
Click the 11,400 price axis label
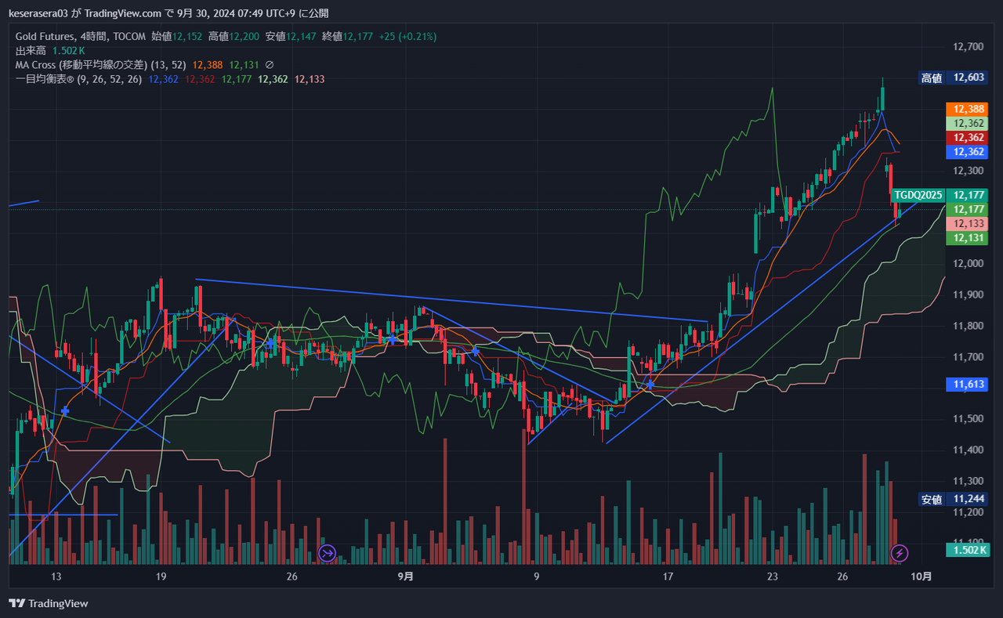(969, 450)
